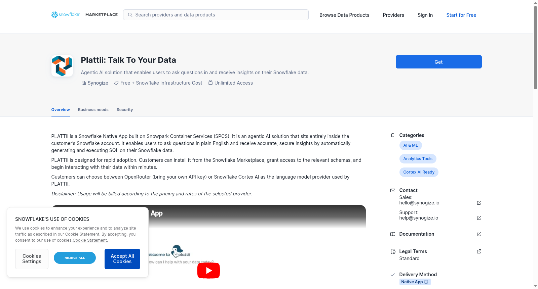Click the Legal Terms document icon
The width and height of the screenshot is (538, 289).
click(393, 251)
